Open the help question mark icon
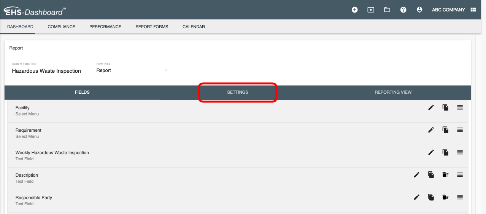The image size is (486, 214). 403,10
